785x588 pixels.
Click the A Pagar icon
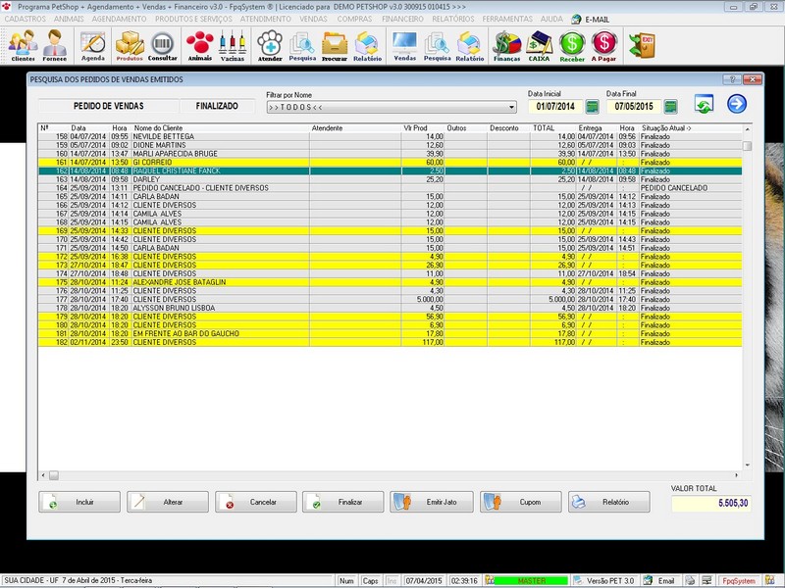pyautogui.click(x=604, y=44)
